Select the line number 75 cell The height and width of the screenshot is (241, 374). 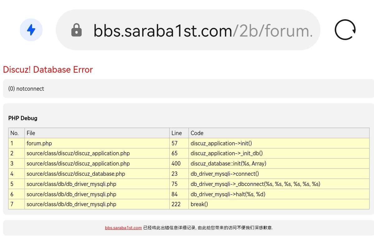pyautogui.click(x=179, y=184)
